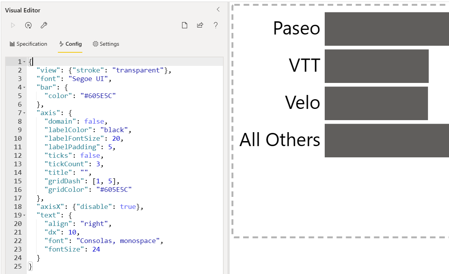449x274 pixels.
Task: Create a new specification using the document icon
Action: [x=184, y=25]
